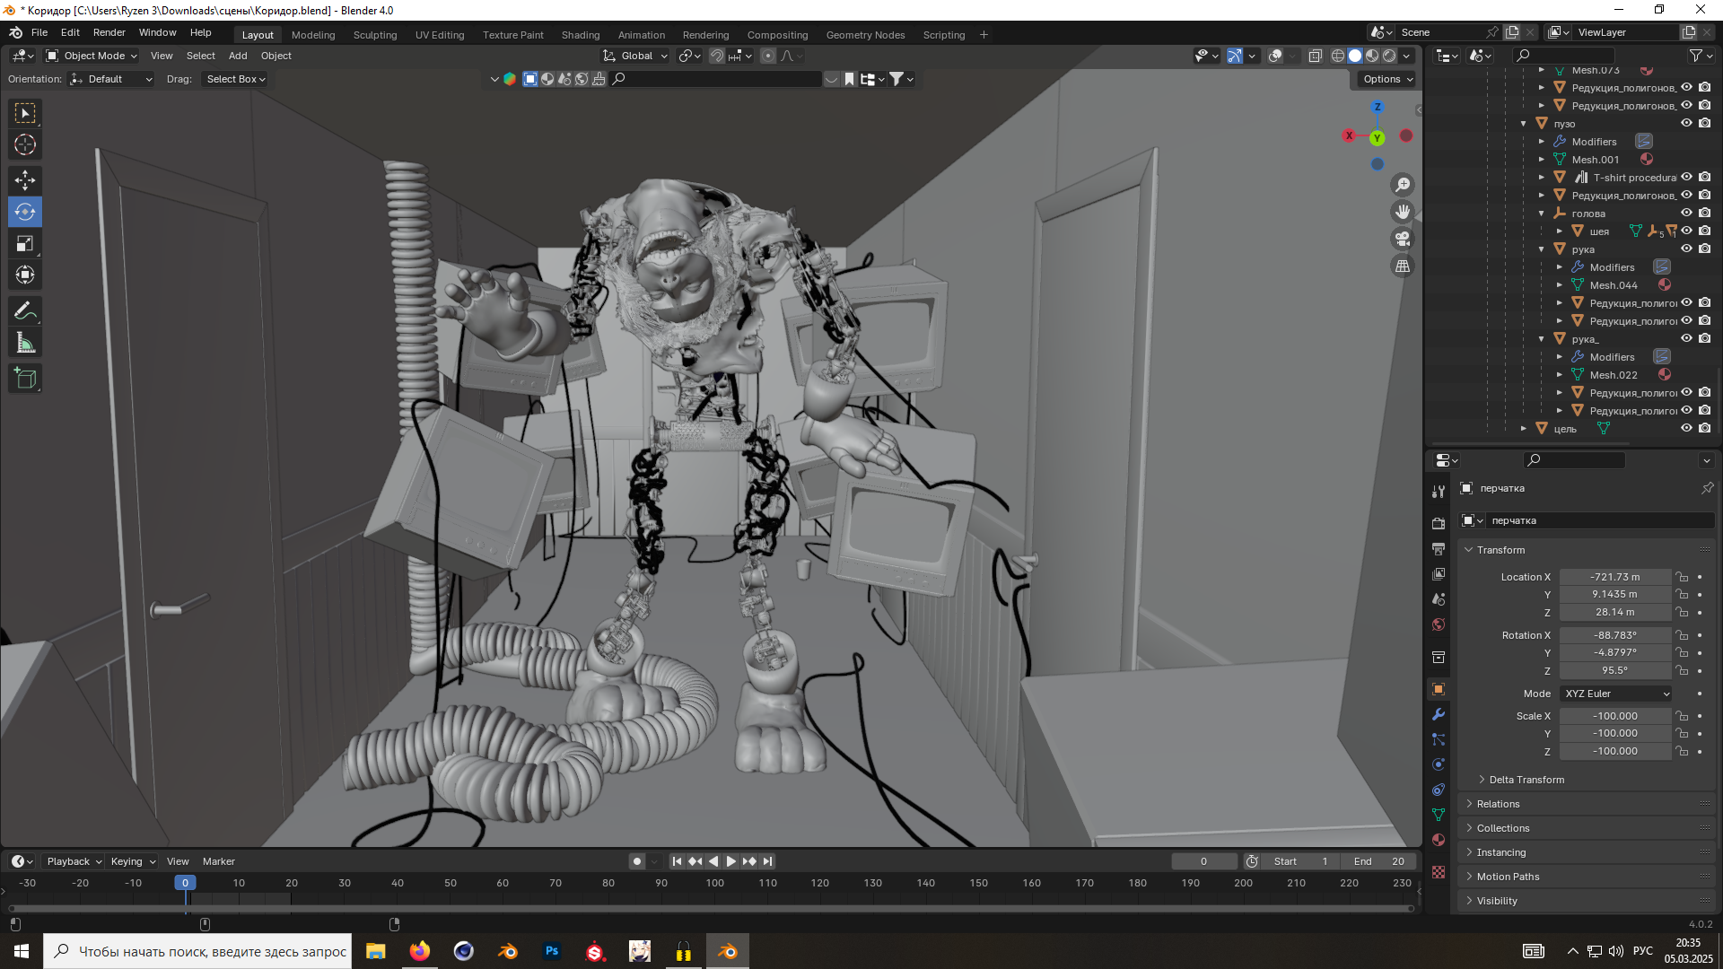Choose the Add Cube tool

pyautogui.click(x=25, y=379)
